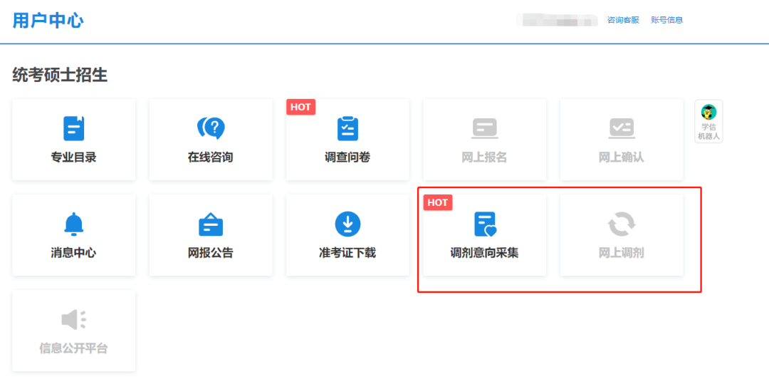This screenshot has height=389, width=769.
Task: Select the 网上报名 label
Action: coord(485,157)
